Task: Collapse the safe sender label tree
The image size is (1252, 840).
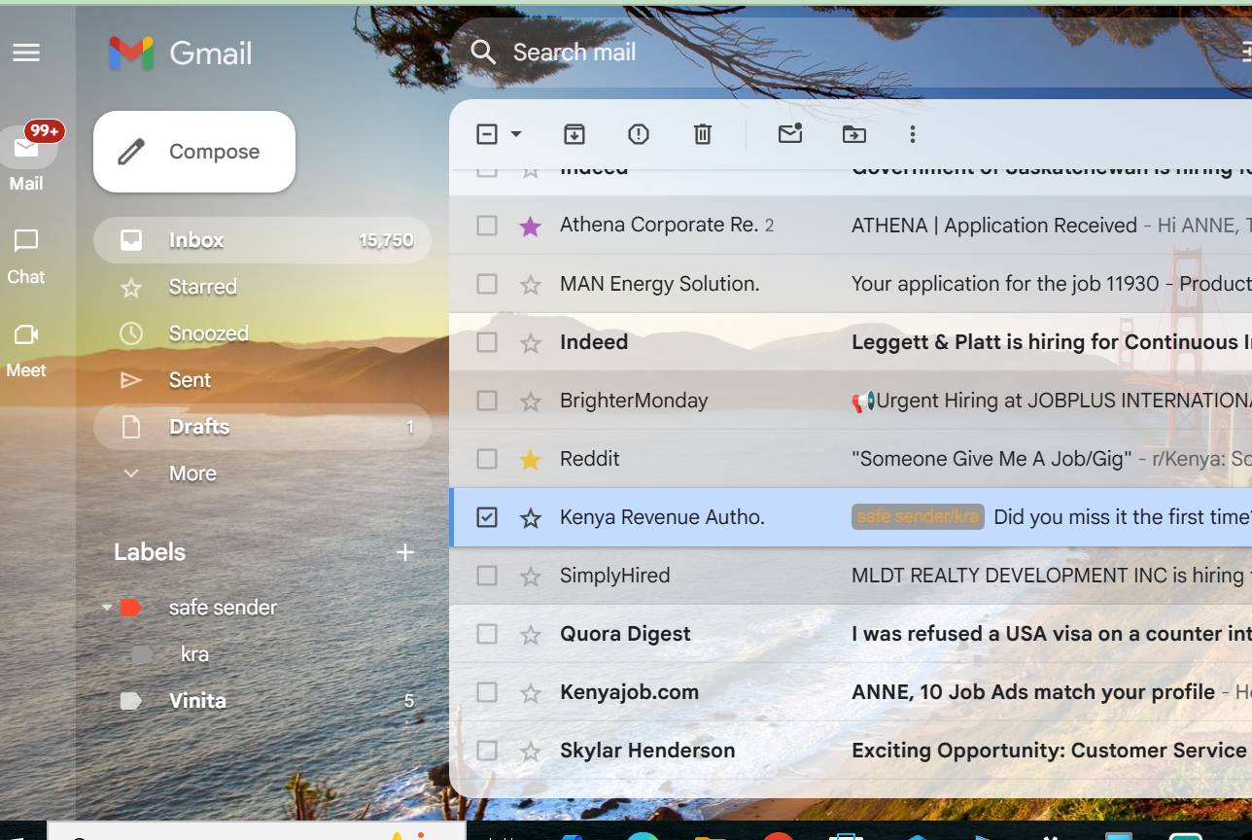Action: click(x=106, y=608)
